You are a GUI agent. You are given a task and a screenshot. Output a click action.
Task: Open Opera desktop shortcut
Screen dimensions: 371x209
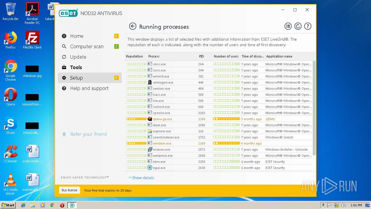[x=10, y=97]
